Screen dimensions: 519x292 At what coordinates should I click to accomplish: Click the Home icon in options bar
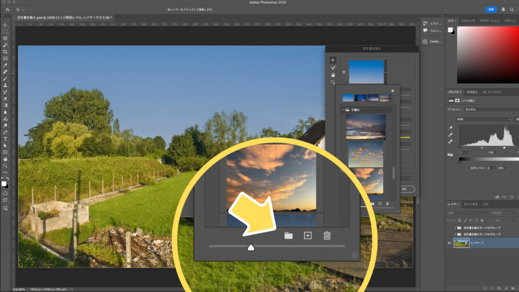coord(7,10)
